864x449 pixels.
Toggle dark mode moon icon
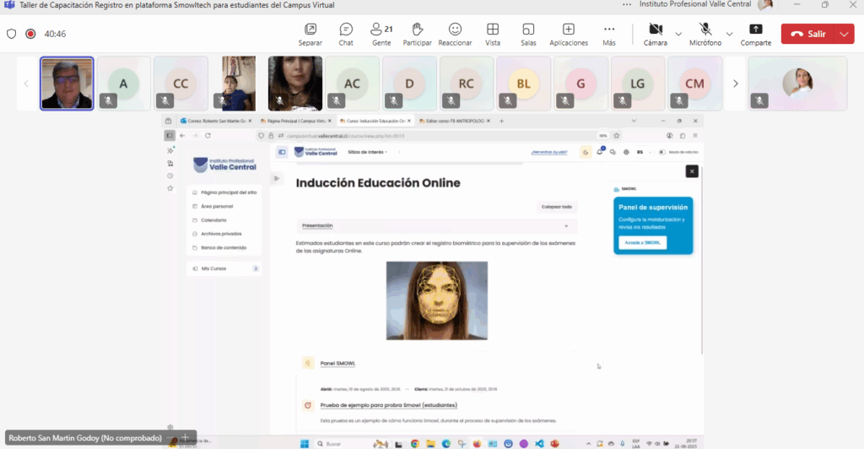tap(586, 152)
